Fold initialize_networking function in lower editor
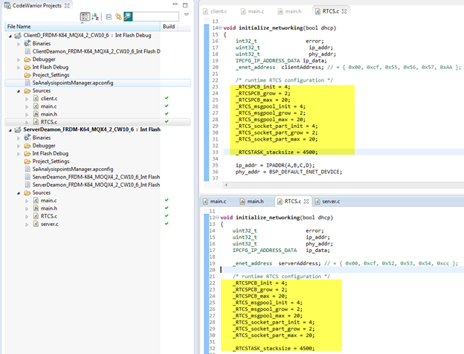464x354 pixels. tap(217, 218)
